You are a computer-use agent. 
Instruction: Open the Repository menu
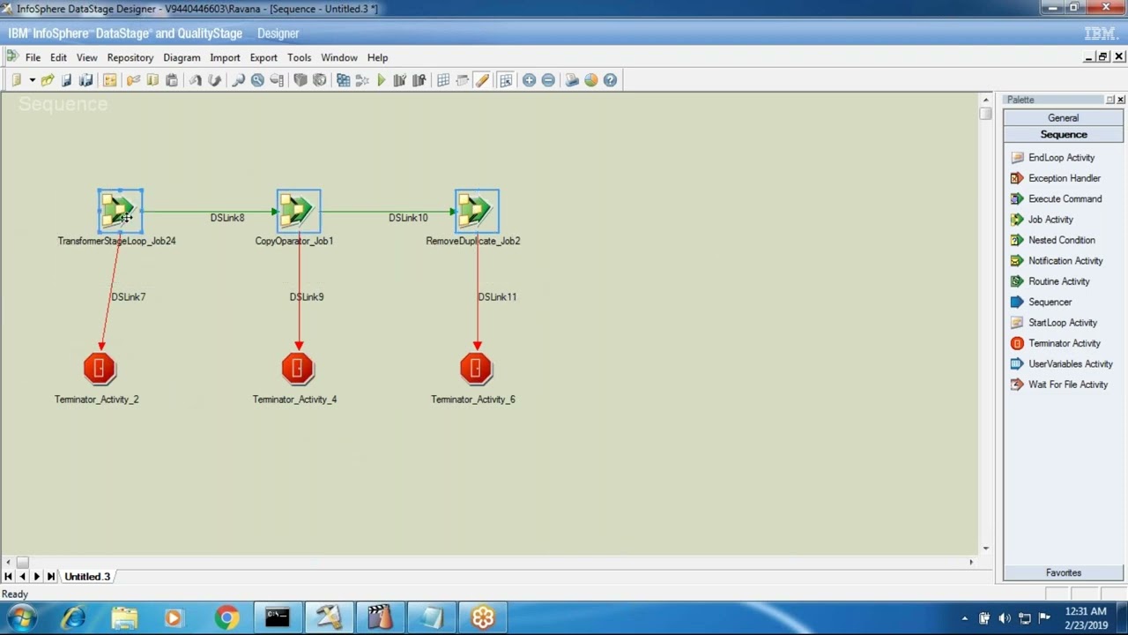point(130,57)
